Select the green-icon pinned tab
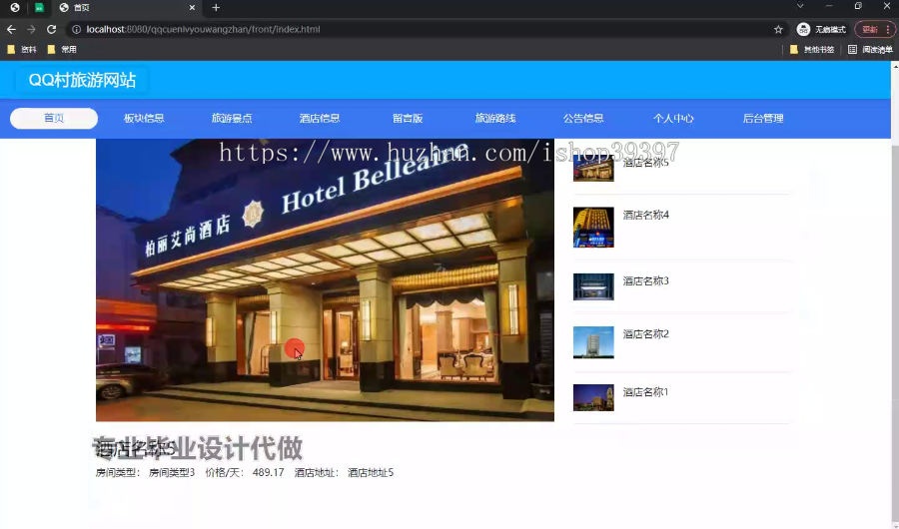The height and width of the screenshot is (529, 899). (x=39, y=7)
